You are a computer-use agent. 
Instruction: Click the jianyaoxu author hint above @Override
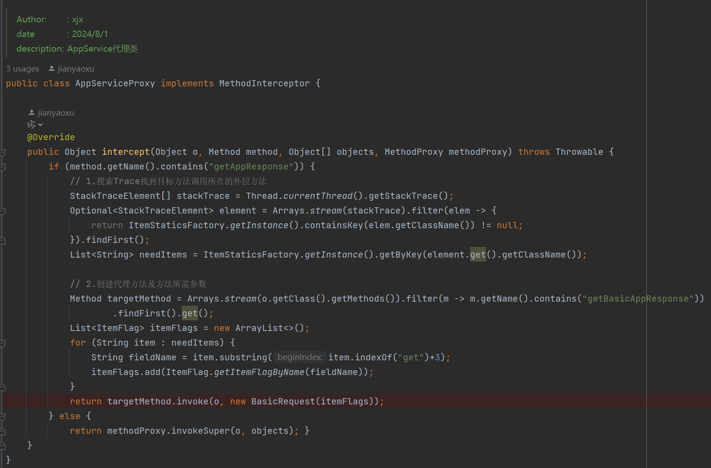(x=56, y=113)
